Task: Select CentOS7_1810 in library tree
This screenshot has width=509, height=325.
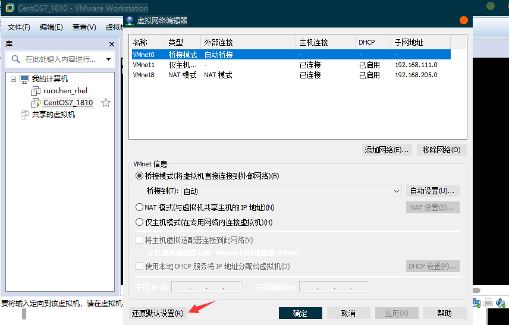Action: pos(68,103)
